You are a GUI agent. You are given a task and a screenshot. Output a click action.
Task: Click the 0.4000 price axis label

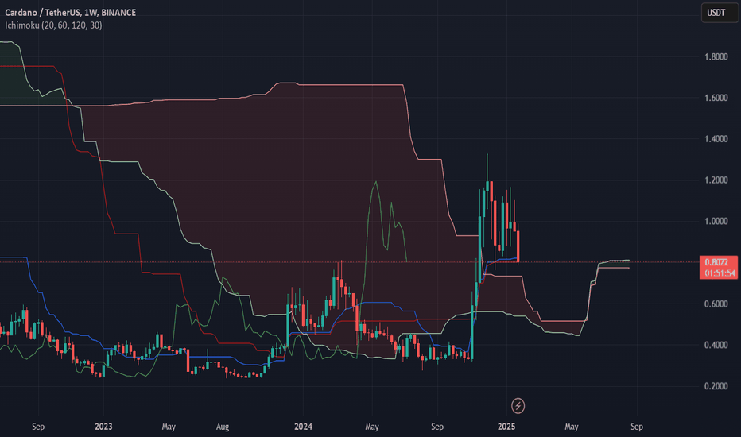pos(716,345)
